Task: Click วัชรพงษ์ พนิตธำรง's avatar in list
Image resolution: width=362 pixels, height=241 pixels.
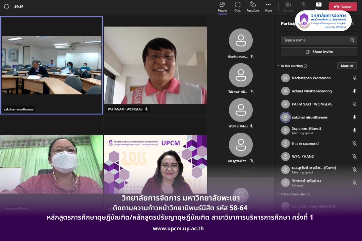Action: click(x=285, y=183)
